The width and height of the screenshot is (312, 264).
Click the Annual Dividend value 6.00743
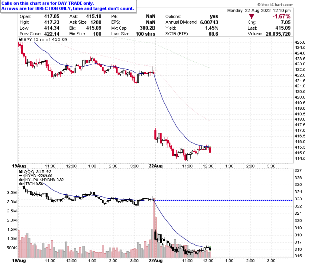click(x=209, y=22)
